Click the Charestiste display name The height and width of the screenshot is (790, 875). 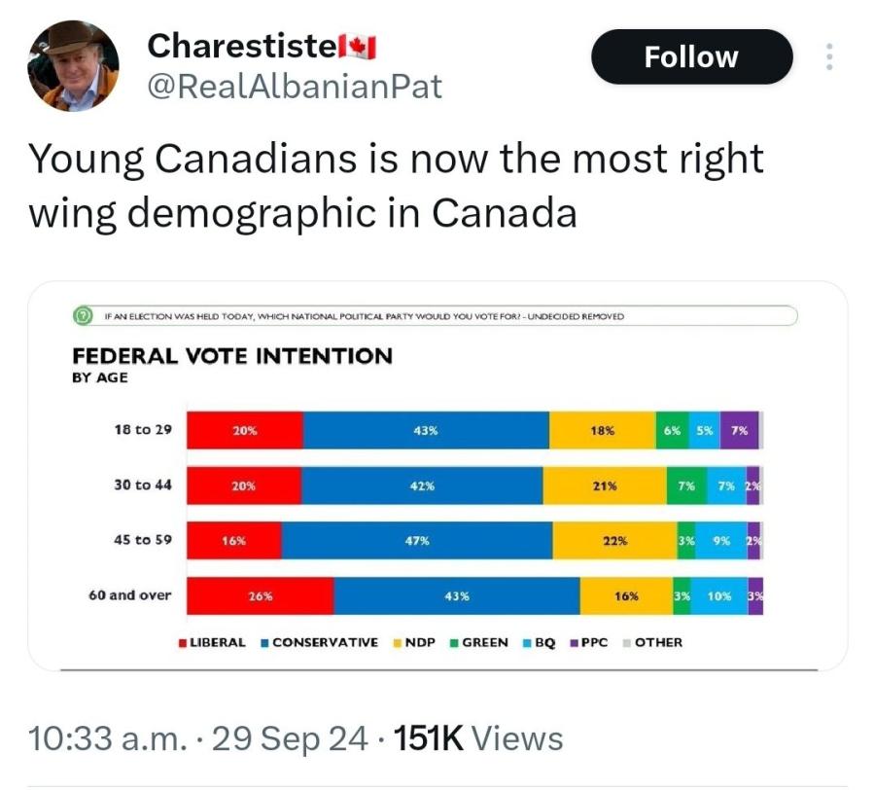(239, 45)
